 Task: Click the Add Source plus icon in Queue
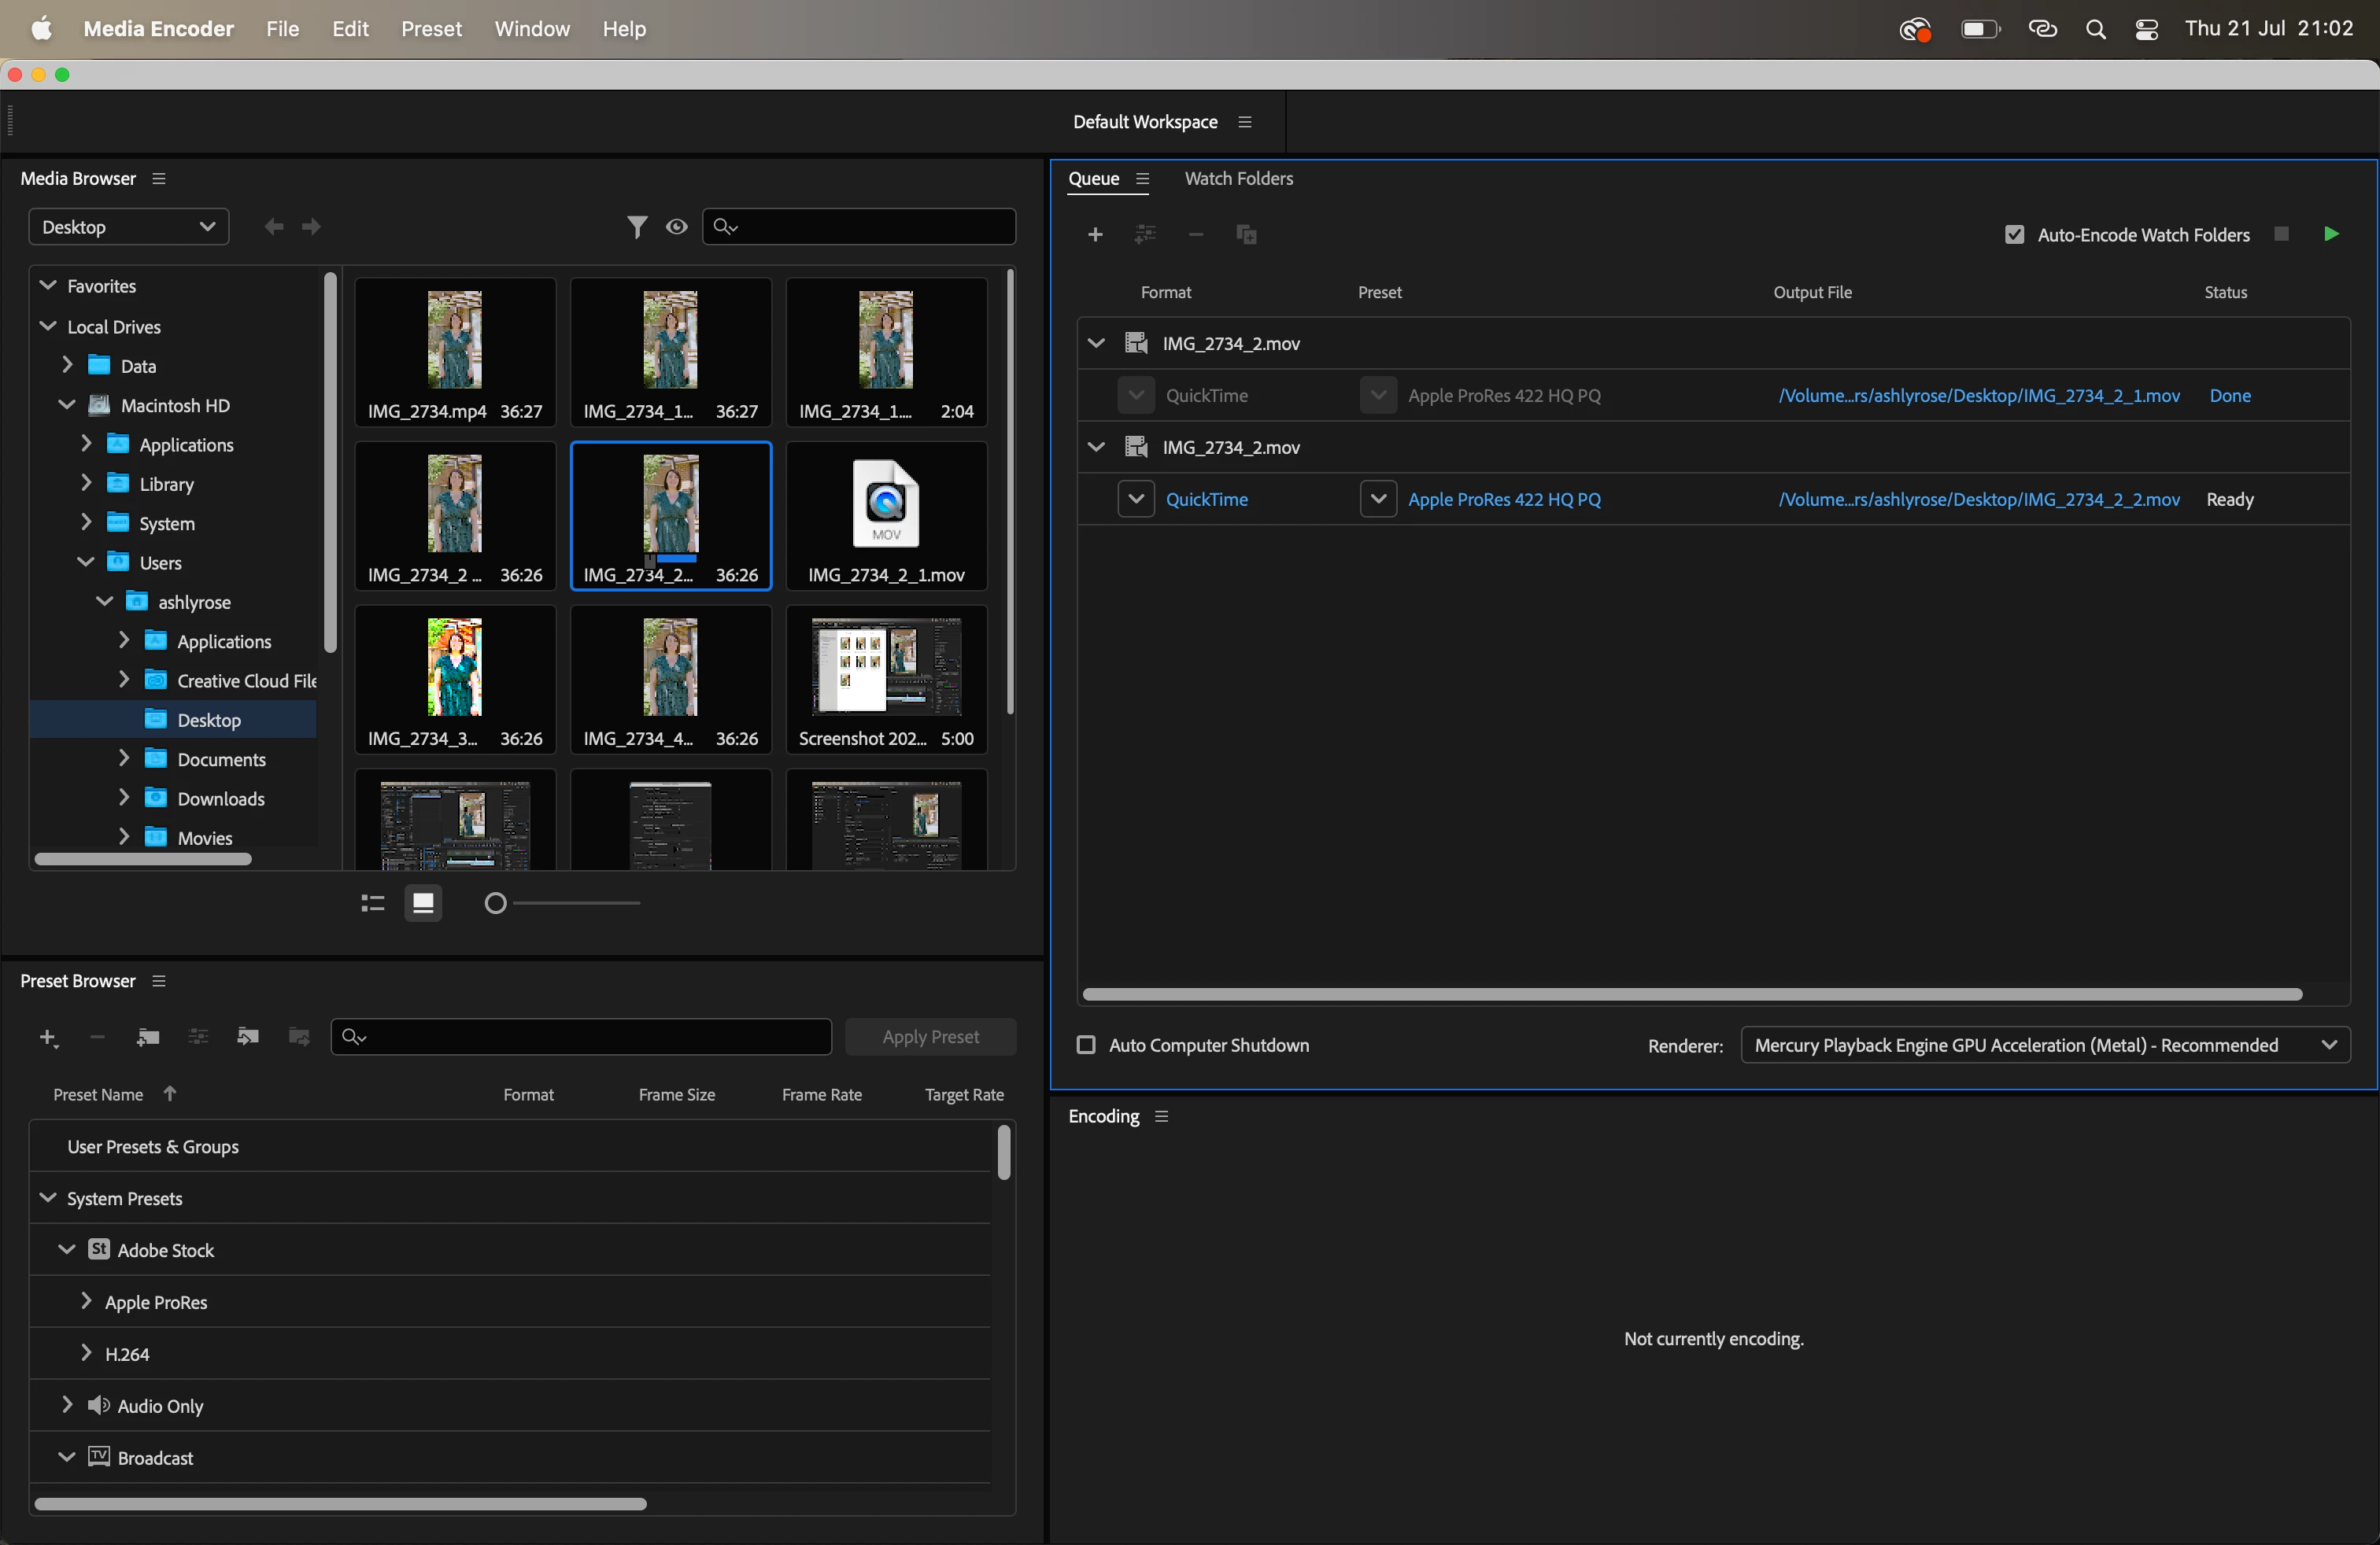[x=1095, y=235]
